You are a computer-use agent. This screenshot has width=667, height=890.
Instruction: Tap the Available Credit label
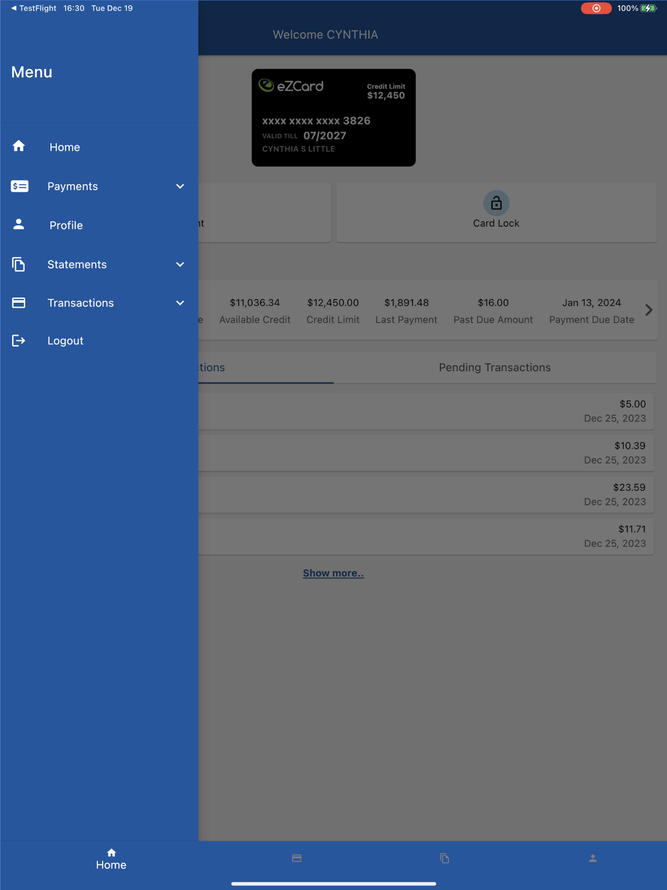coord(255,320)
